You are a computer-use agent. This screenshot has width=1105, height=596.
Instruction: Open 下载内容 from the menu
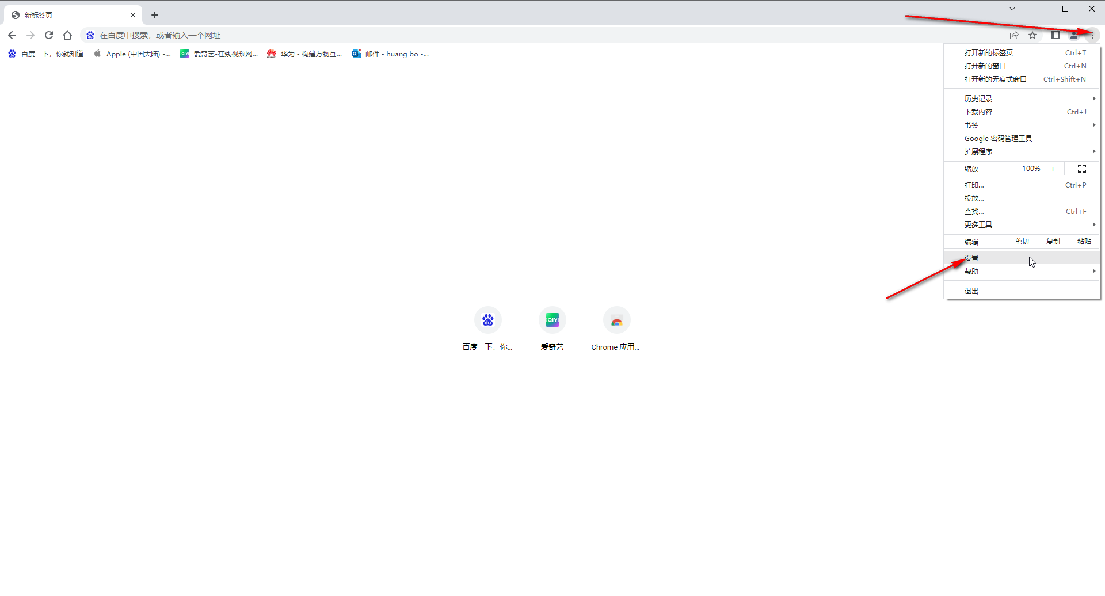(x=1022, y=112)
